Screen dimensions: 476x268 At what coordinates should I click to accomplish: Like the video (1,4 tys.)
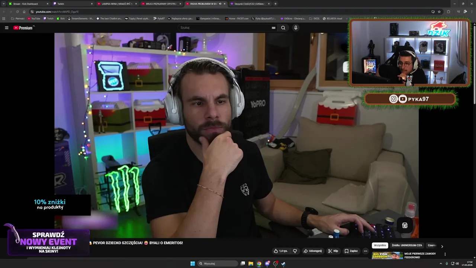coord(281,251)
